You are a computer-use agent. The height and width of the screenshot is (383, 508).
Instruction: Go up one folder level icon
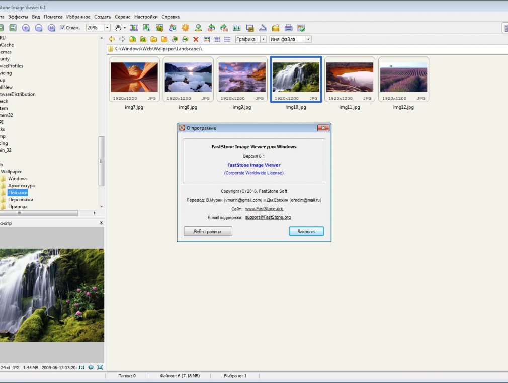coord(133,39)
